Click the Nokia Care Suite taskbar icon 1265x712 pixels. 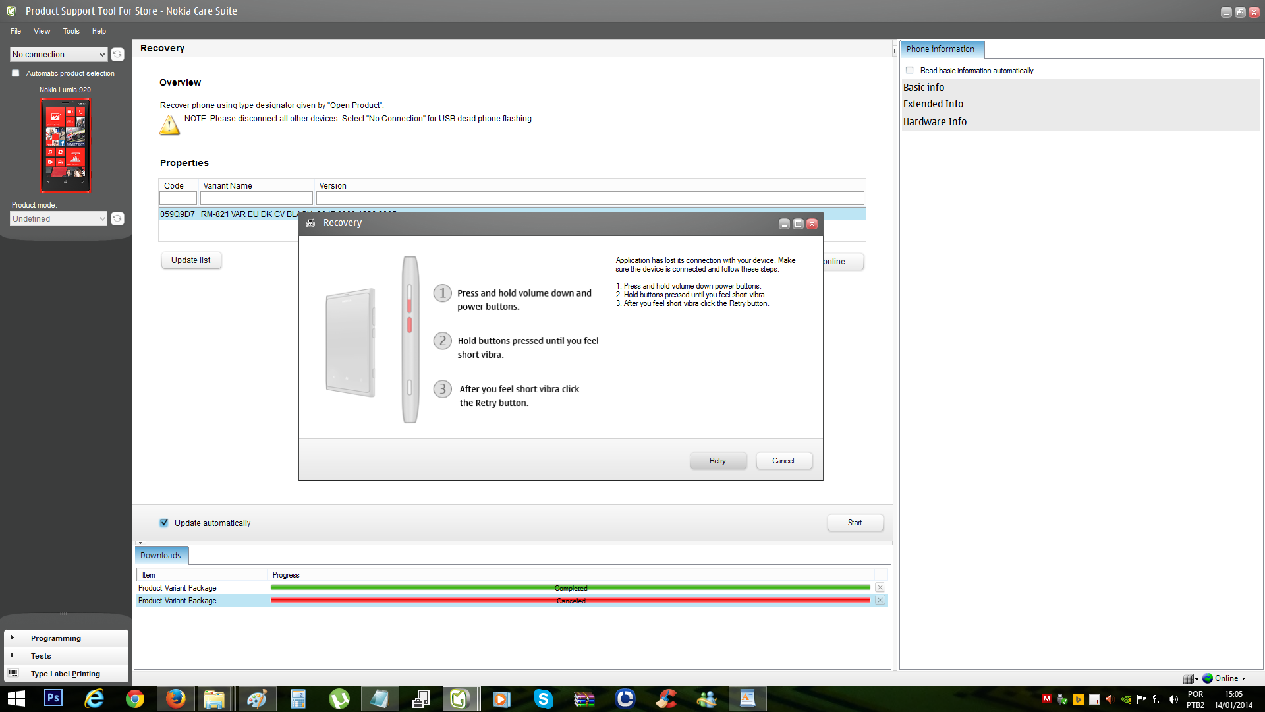pyautogui.click(x=460, y=698)
